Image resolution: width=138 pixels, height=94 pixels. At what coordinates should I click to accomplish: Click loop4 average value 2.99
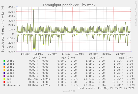pos(89,73)
